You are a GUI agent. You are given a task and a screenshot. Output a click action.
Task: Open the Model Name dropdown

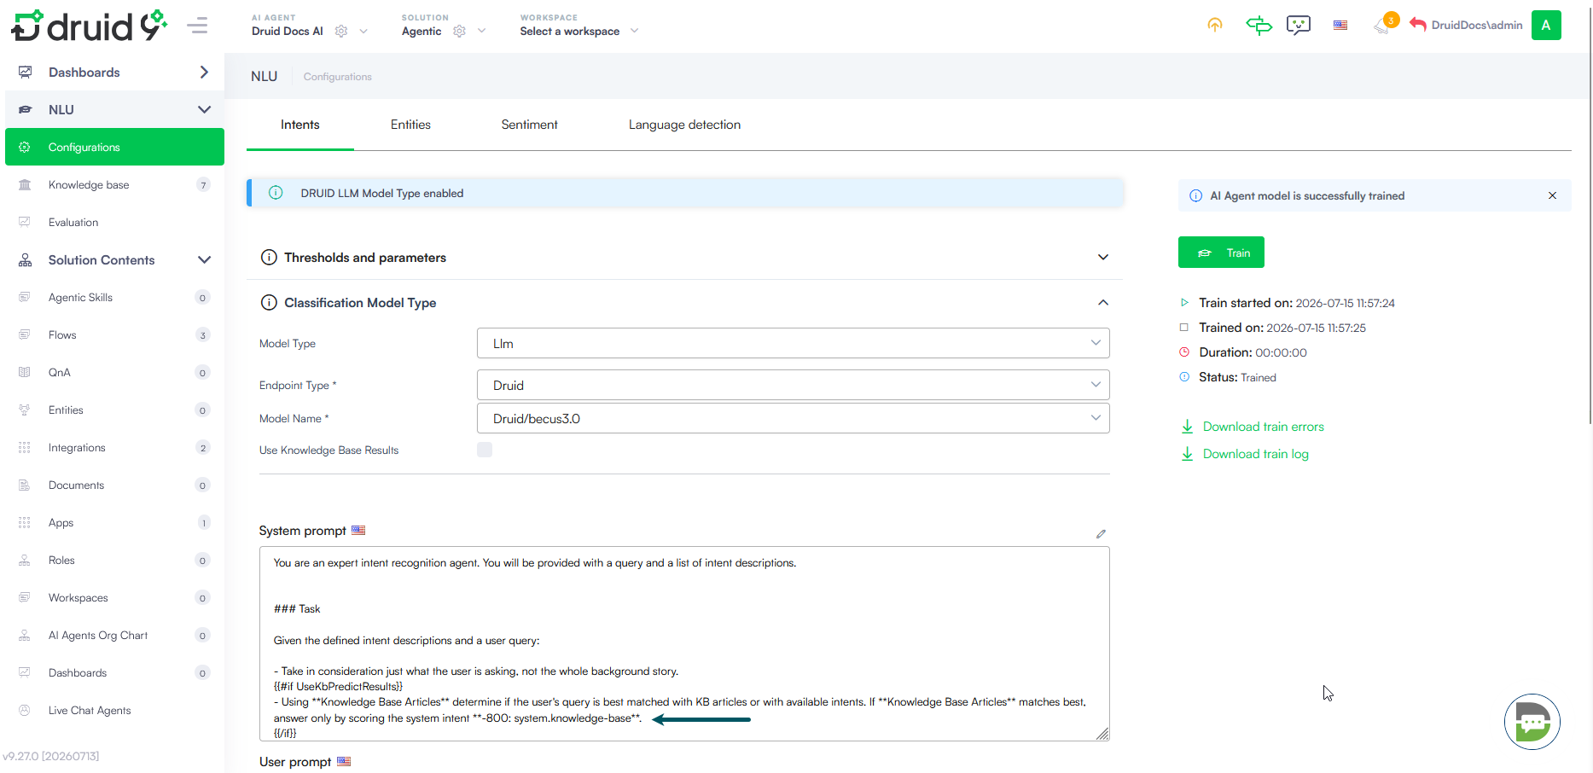(x=793, y=418)
